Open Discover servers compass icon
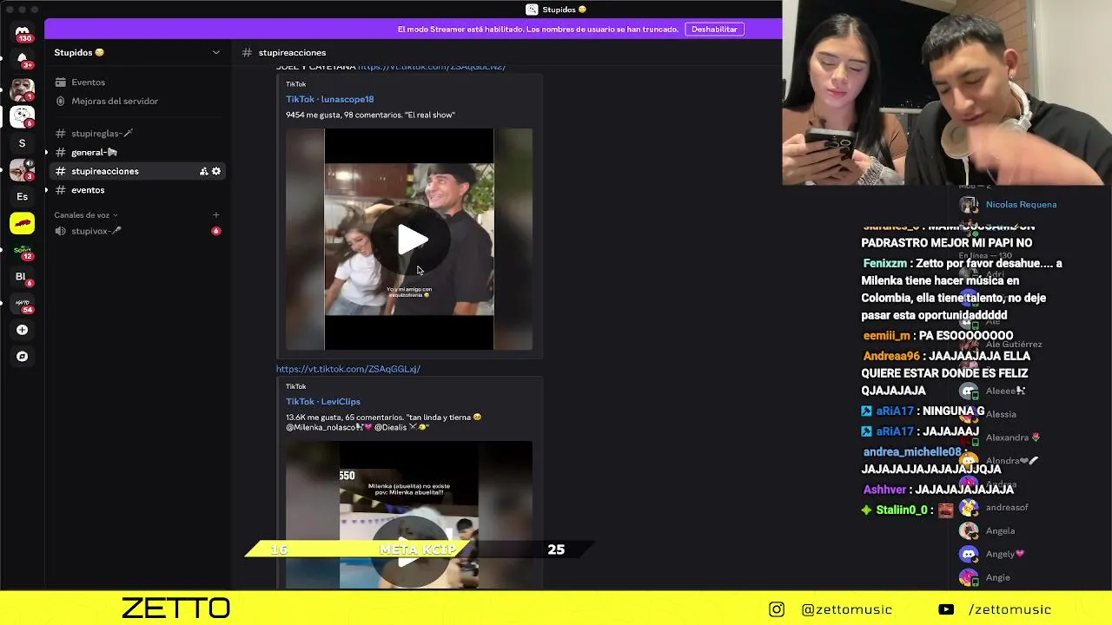The image size is (1112, 625). point(23,357)
